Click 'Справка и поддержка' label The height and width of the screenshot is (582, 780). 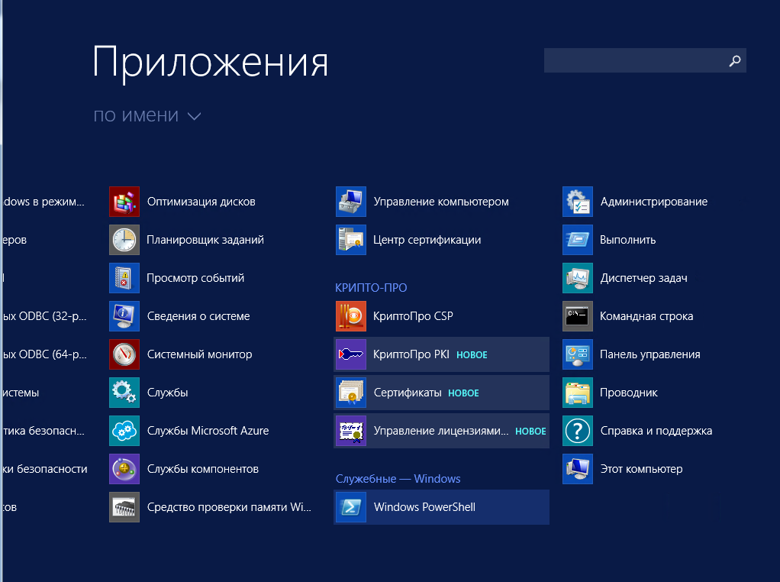[656, 431]
